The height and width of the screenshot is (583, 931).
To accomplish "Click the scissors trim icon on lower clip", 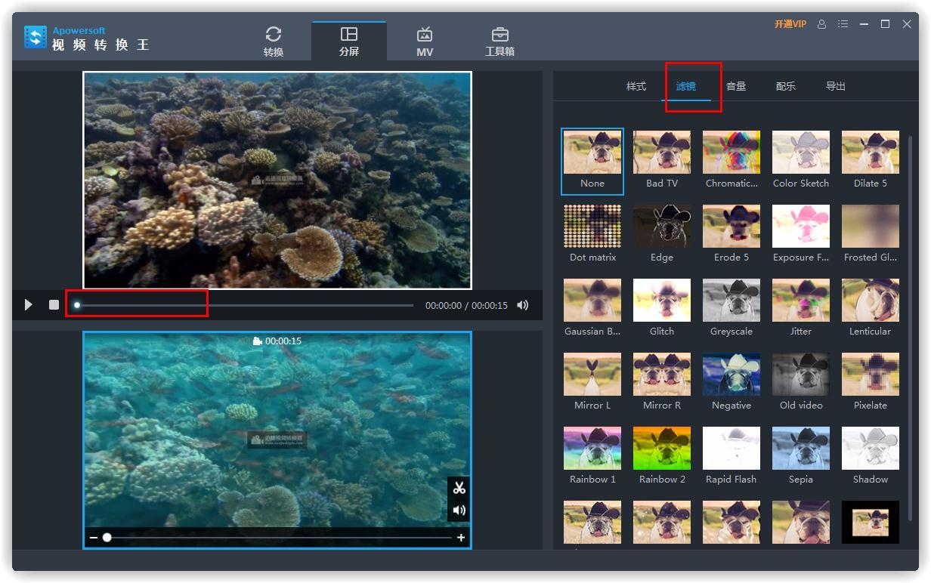I will 459,488.
